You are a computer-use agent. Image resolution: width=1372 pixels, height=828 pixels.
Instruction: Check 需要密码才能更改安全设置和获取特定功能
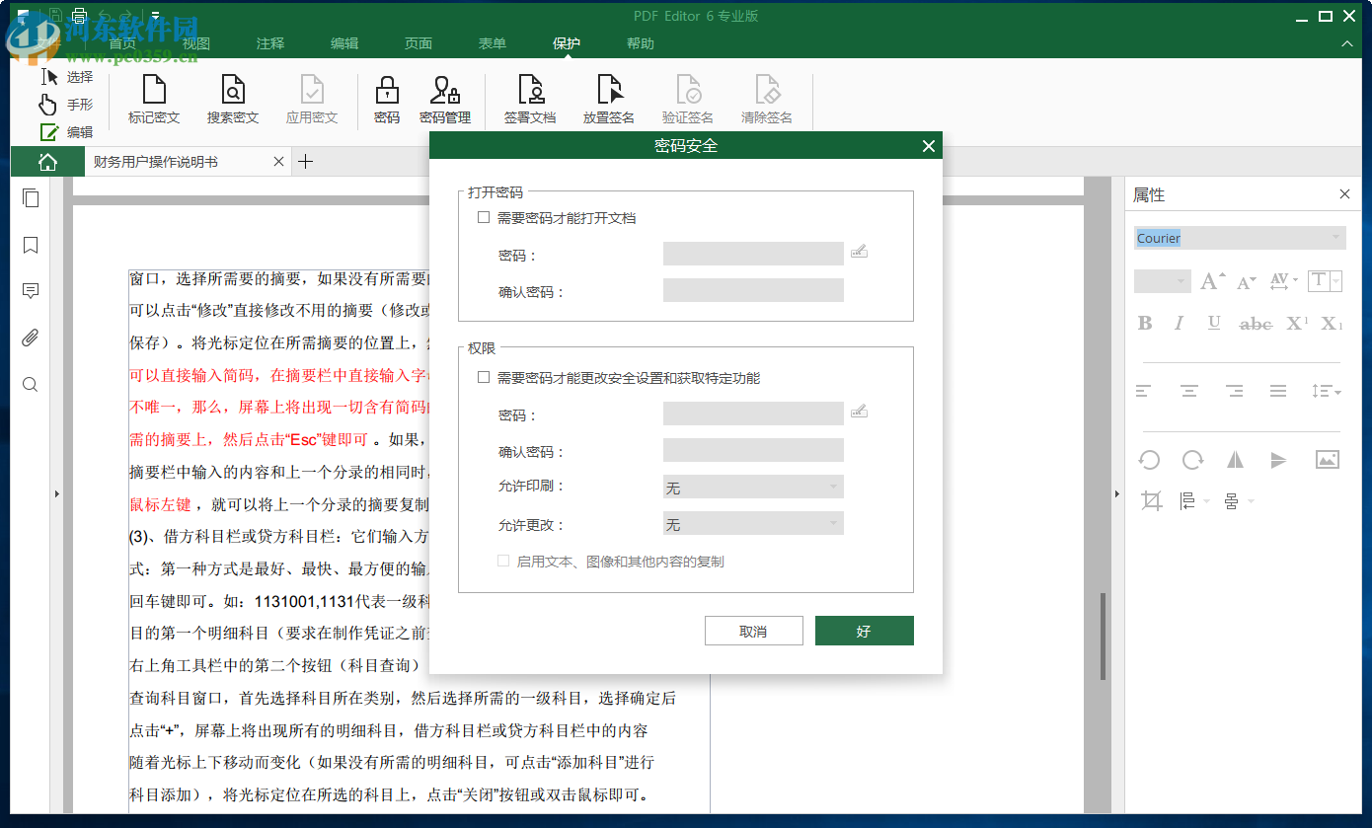point(484,378)
